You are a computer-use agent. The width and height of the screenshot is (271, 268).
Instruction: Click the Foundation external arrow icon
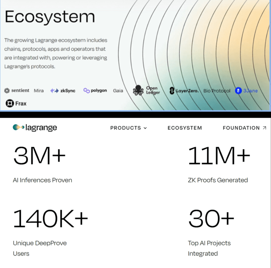click(x=264, y=128)
